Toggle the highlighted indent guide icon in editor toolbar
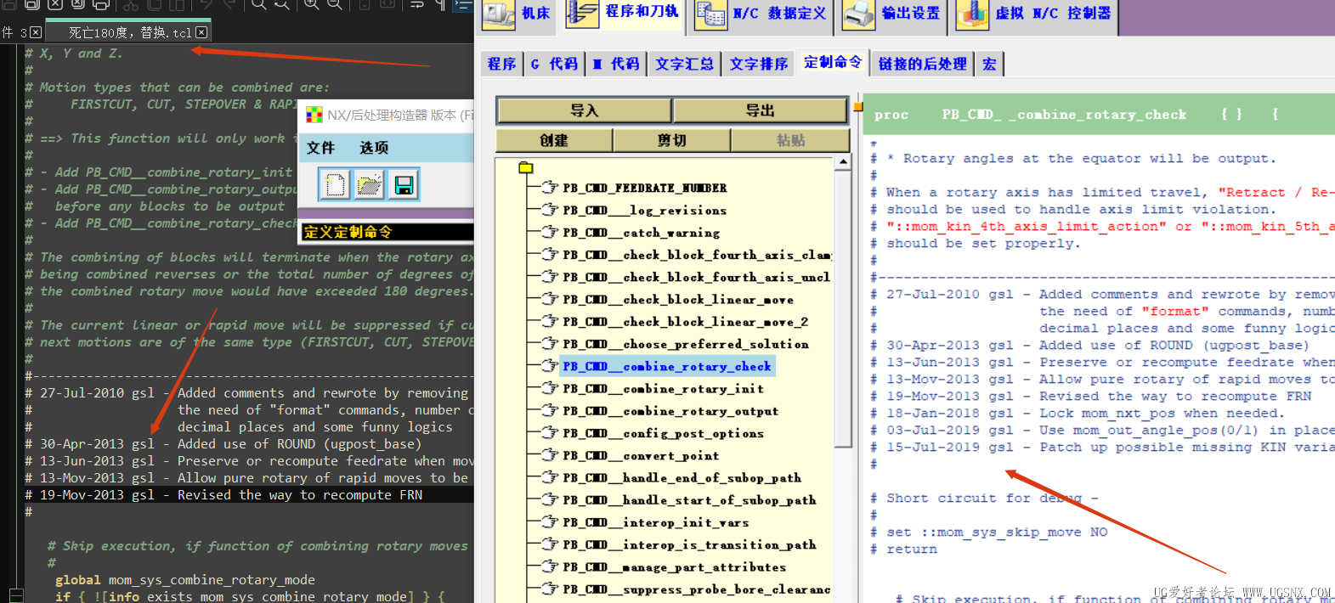This screenshot has width=1335, height=603. coord(463,4)
